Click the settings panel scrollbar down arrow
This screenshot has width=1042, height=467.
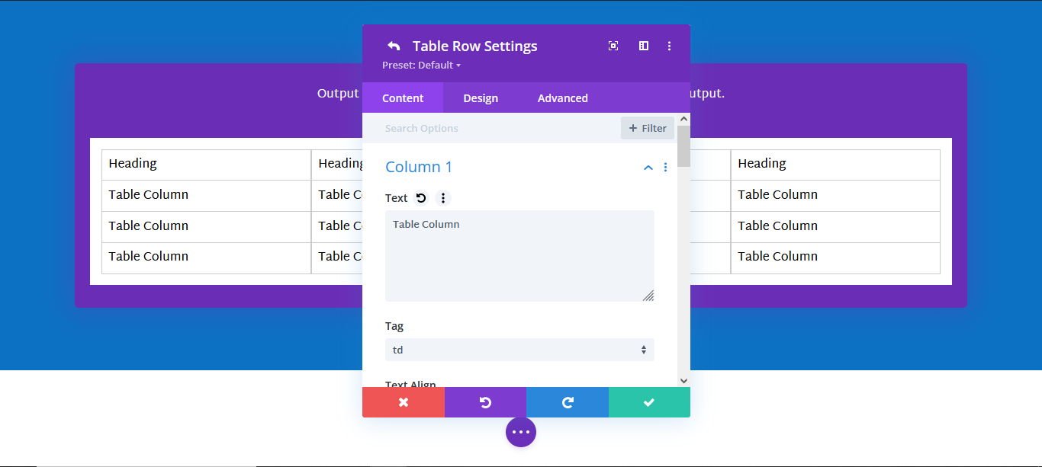click(683, 380)
